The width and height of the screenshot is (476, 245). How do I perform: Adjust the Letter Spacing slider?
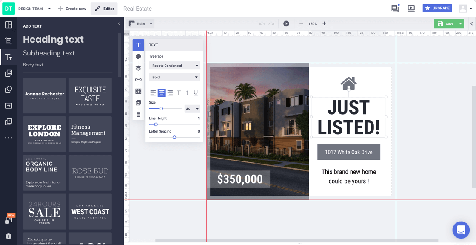pos(174,137)
